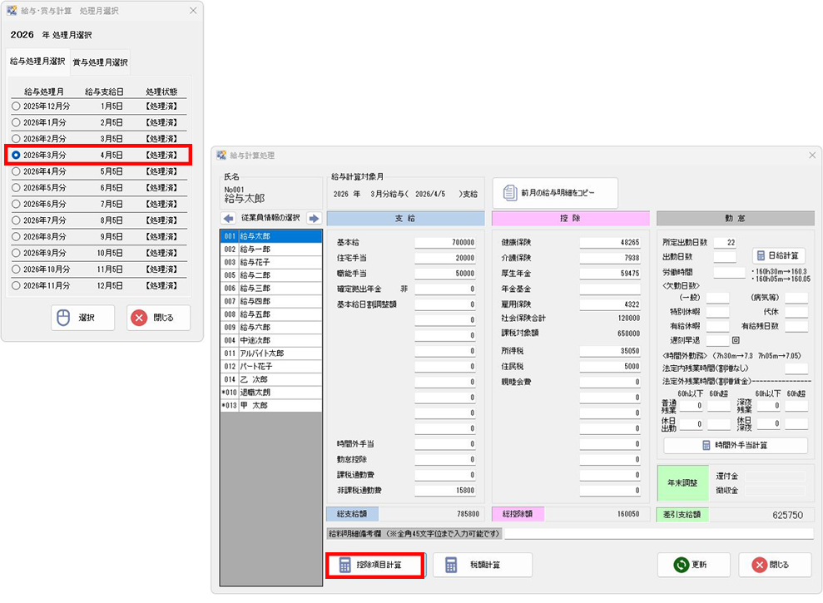This screenshot has height=603, width=823.
Task: Select the 2025年12月分 radio button
Action: click(17, 106)
